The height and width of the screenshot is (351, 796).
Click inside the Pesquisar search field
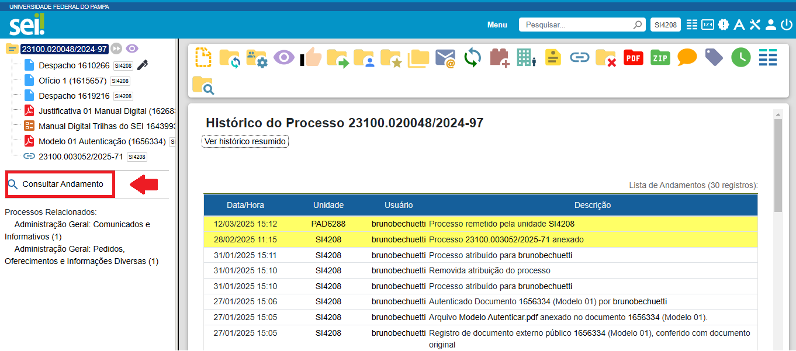tap(576, 25)
